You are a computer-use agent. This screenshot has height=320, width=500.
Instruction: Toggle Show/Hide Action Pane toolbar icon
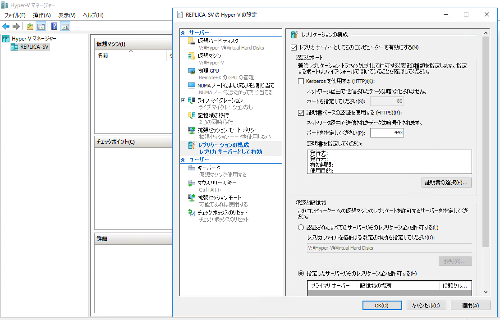coord(65,27)
